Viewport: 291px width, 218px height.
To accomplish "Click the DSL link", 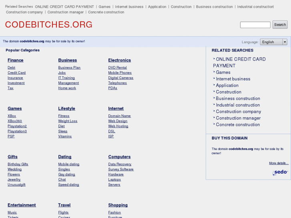I will [x=112, y=131].
